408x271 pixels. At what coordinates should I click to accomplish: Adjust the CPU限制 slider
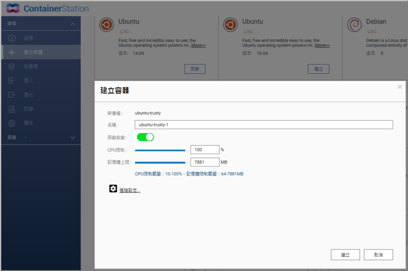click(160, 150)
